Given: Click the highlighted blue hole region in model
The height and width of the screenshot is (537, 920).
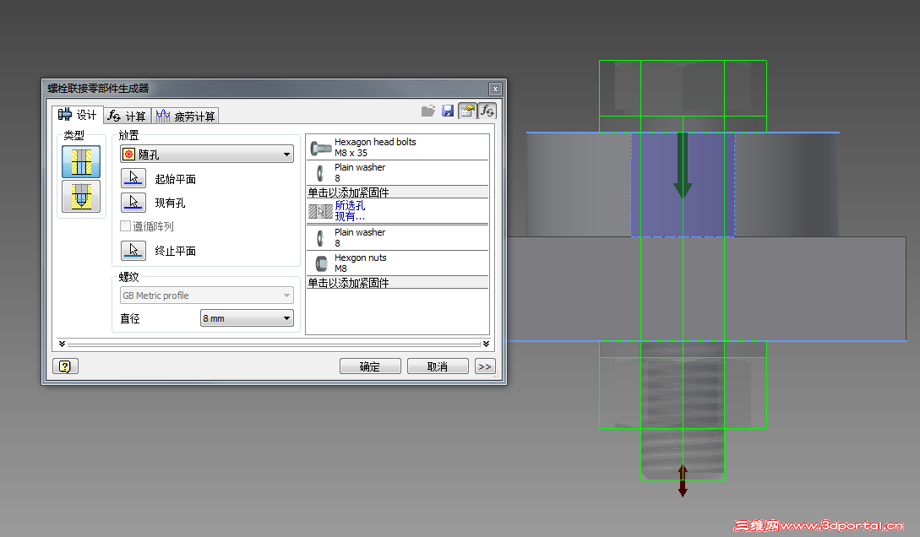Looking at the screenshot, I should 683,185.
